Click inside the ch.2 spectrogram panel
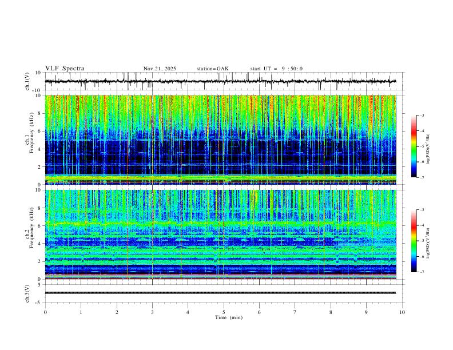 [x=220, y=234]
